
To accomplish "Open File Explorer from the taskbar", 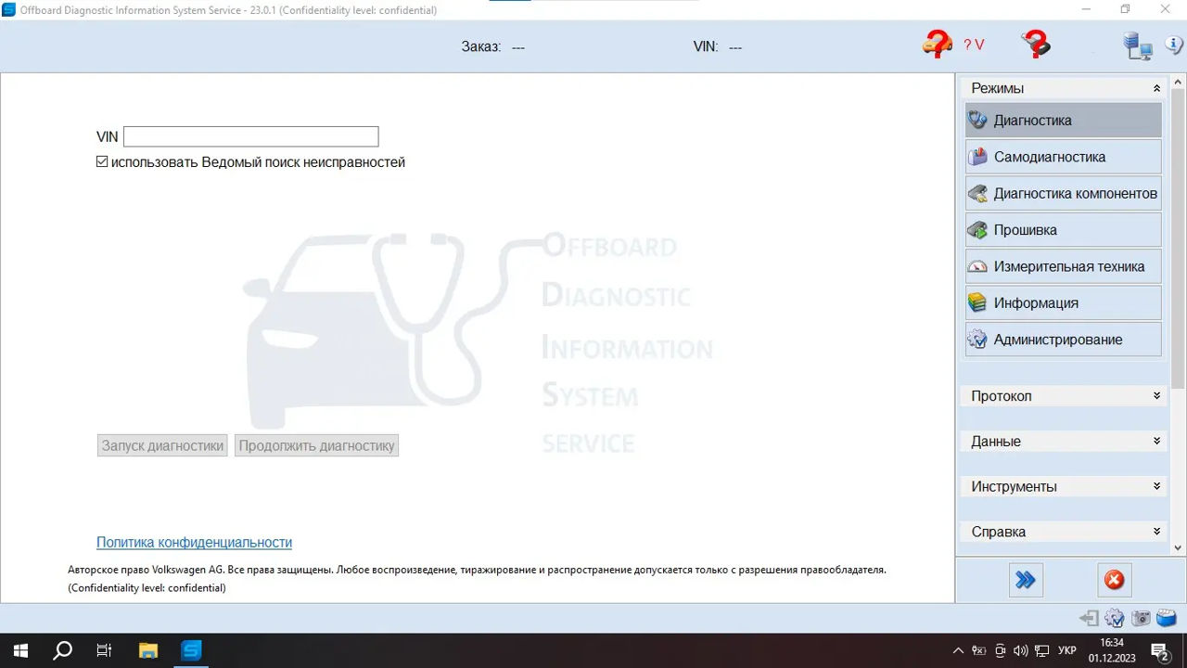I will pyautogui.click(x=148, y=650).
